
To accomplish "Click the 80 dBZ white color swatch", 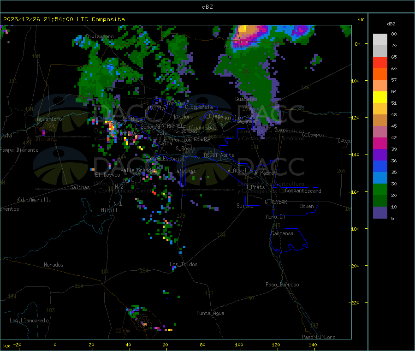I will point(380,40).
